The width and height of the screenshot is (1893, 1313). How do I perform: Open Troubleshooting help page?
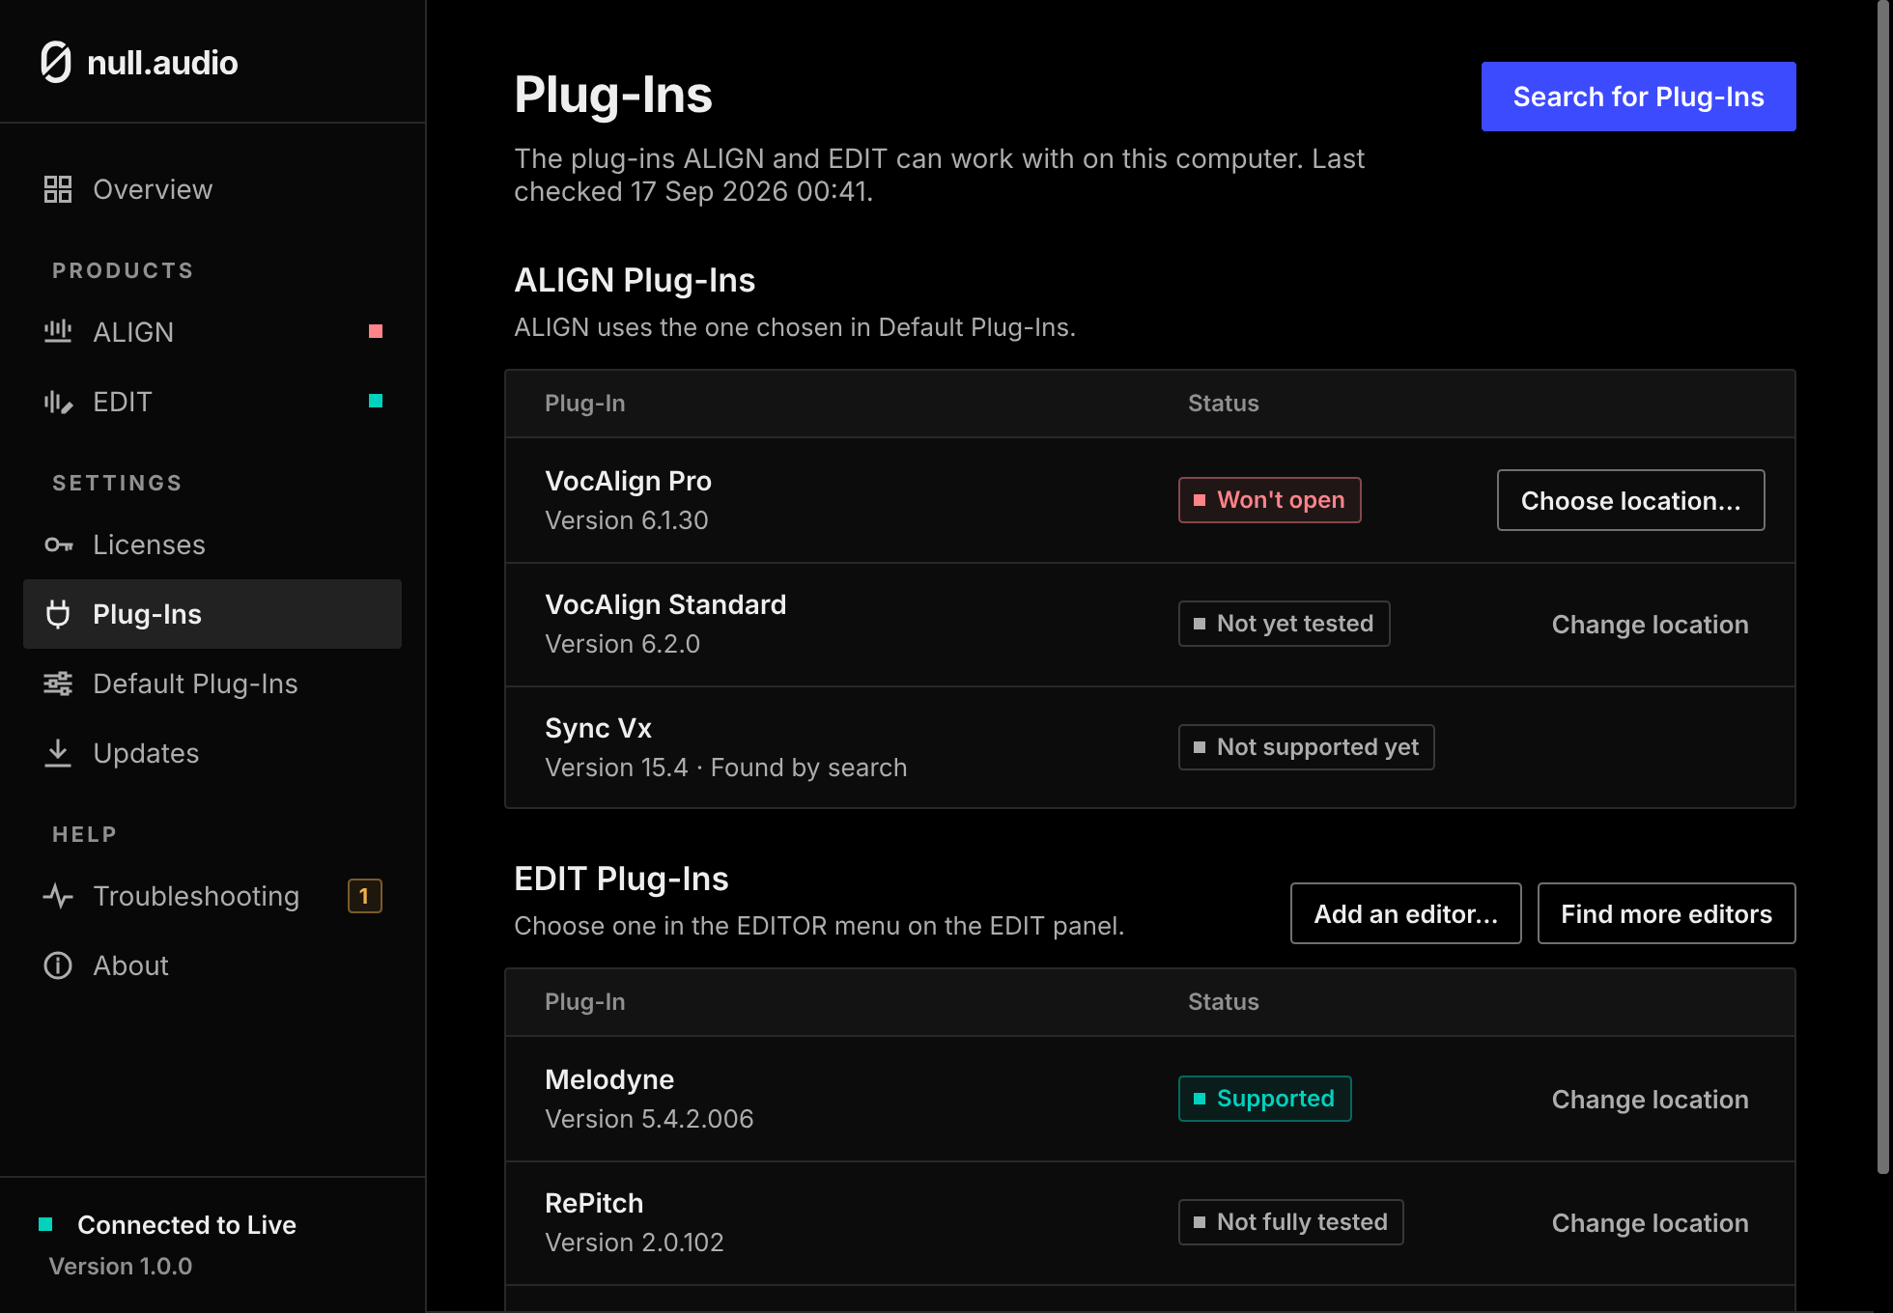[x=212, y=896]
